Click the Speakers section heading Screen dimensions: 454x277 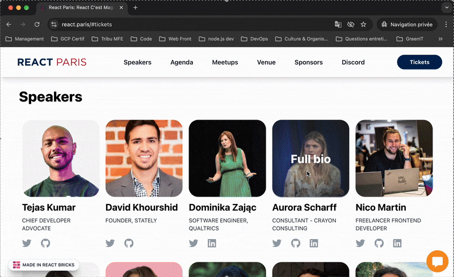(51, 97)
